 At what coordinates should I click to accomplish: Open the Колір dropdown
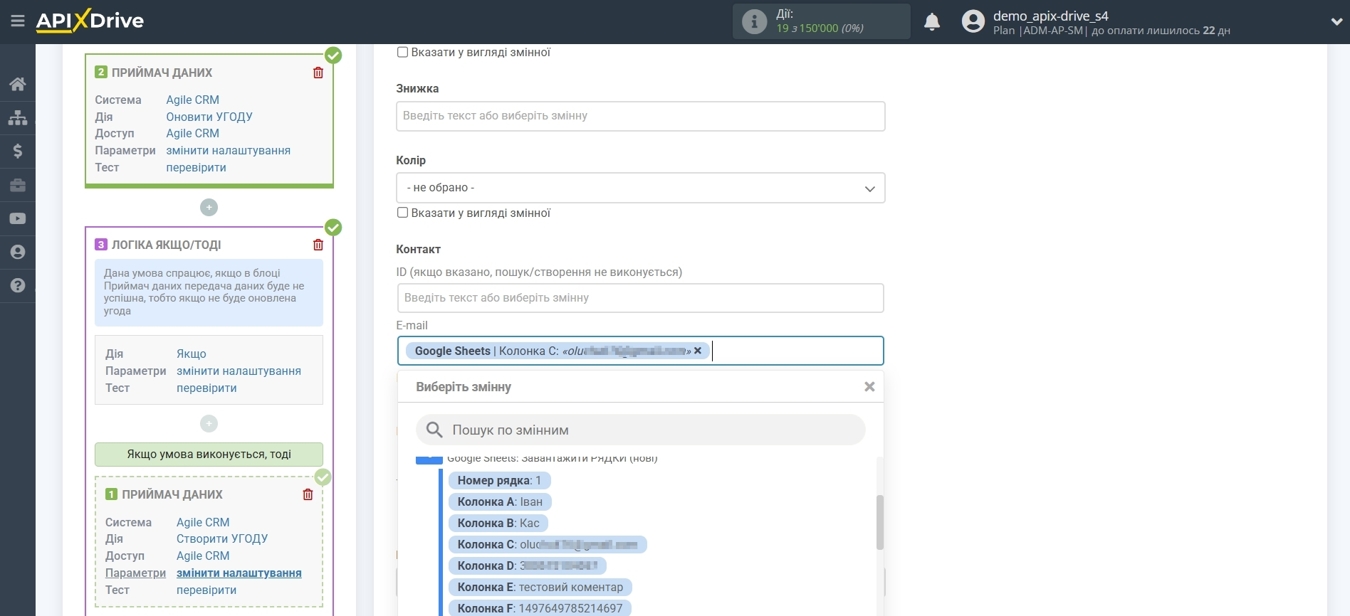640,188
